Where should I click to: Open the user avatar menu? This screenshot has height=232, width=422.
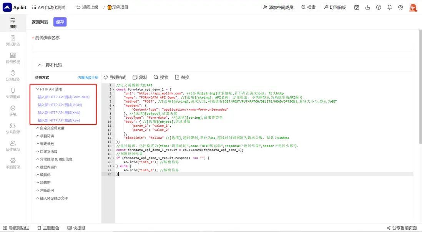click(x=413, y=7)
